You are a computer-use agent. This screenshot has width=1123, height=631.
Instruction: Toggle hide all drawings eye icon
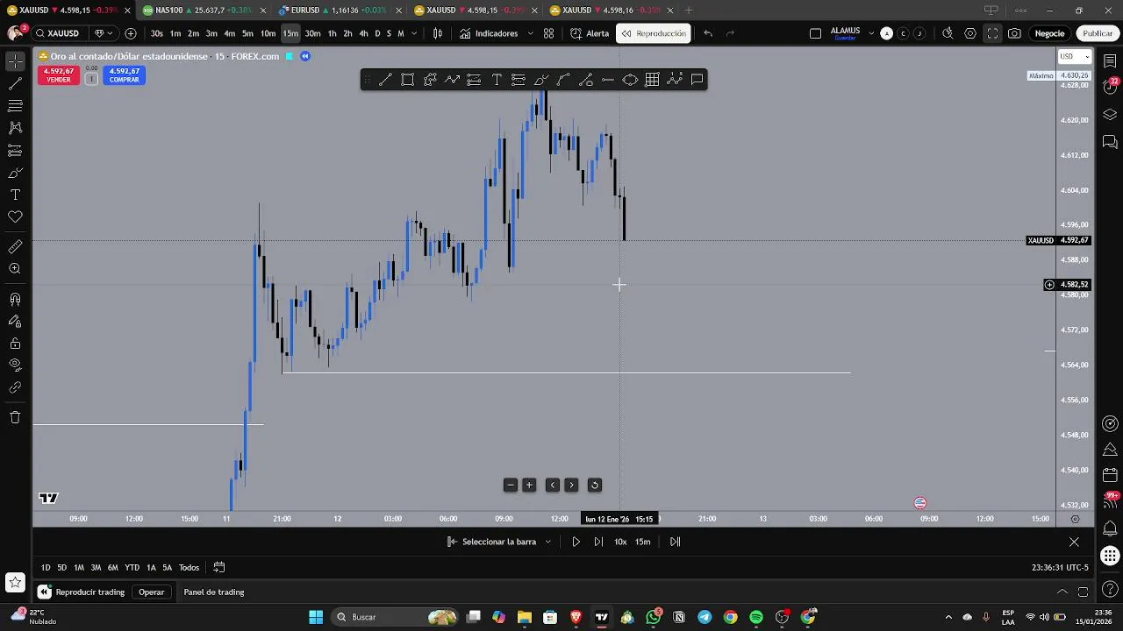tap(15, 365)
